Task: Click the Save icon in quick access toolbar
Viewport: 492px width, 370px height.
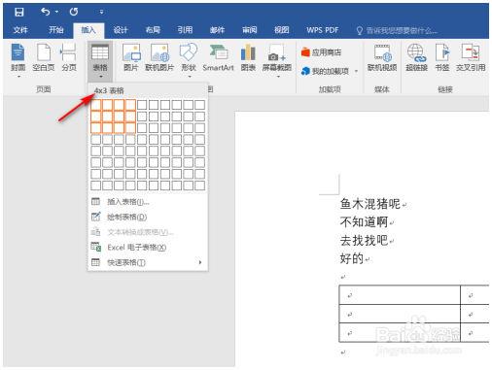Action: [19, 12]
